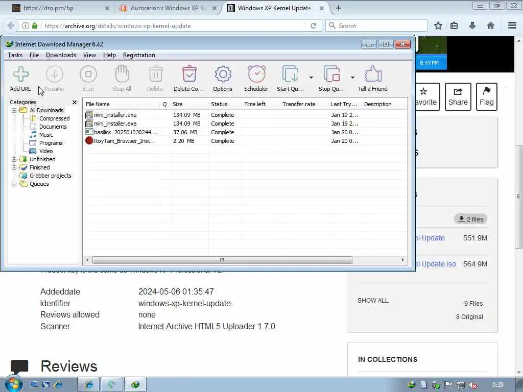Click the Flag button on archive page

point(487,96)
